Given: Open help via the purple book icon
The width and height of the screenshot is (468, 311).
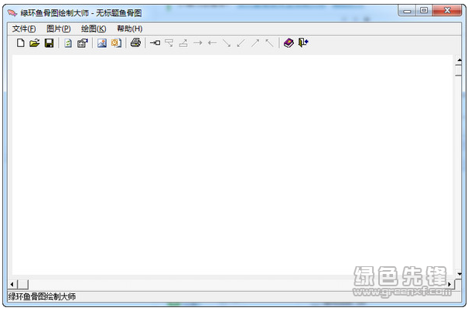Looking at the screenshot, I should tap(289, 43).
